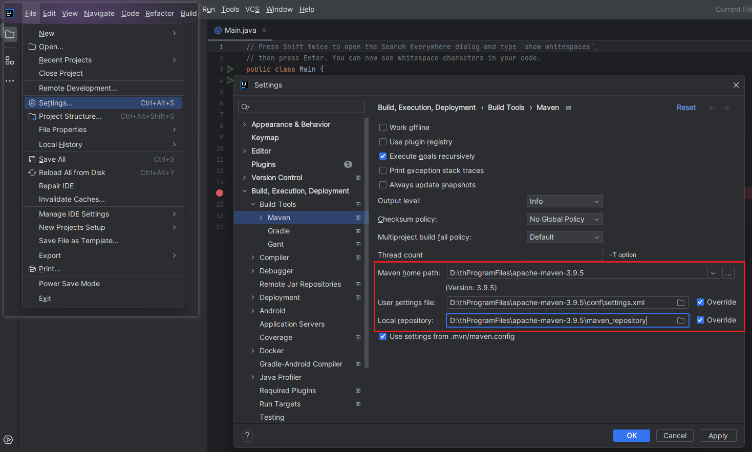Click the Apply button
The image size is (752, 452).
point(718,436)
